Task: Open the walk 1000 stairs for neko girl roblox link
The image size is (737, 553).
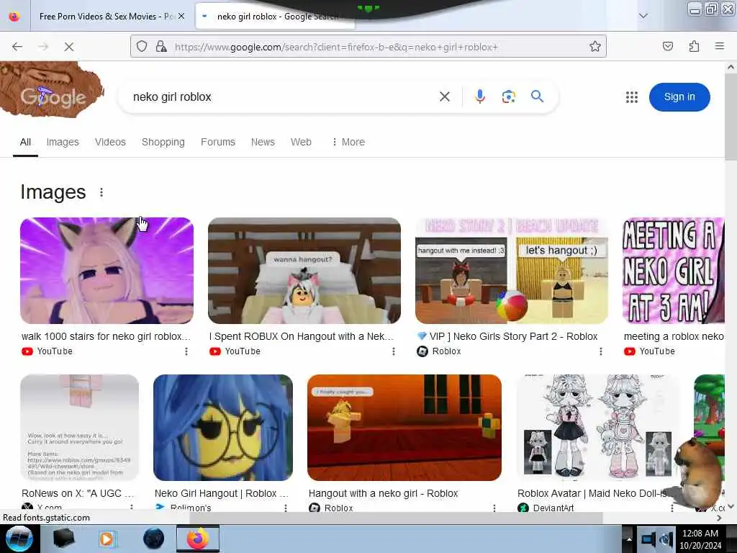Action: [x=107, y=337]
